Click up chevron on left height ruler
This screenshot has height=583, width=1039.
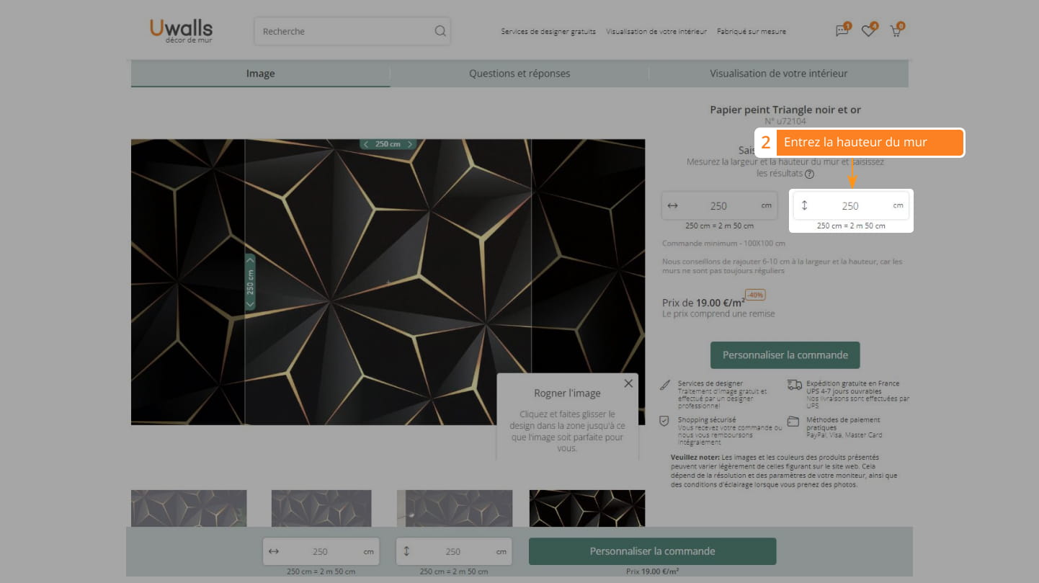tap(250, 260)
